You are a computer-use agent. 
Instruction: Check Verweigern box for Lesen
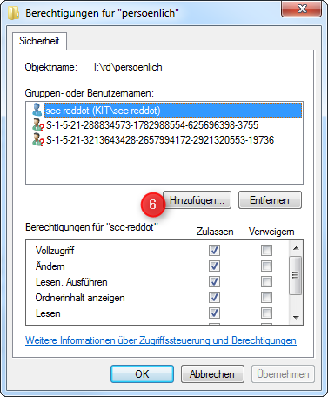[x=266, y=313]
